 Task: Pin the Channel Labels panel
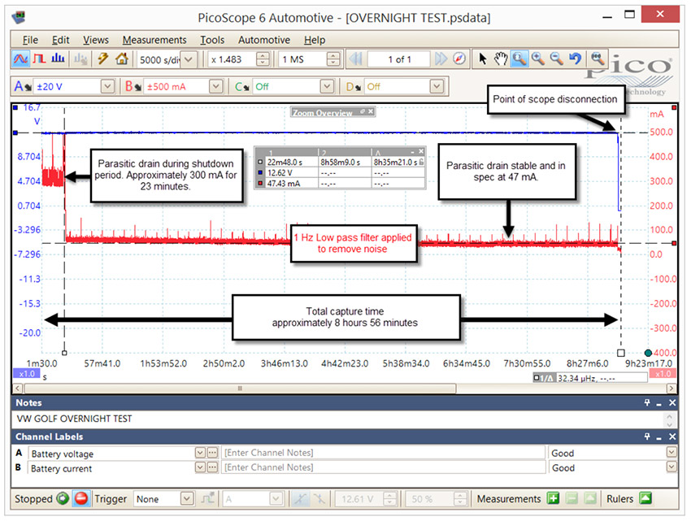pyautogui.click(x=647, y=436)
